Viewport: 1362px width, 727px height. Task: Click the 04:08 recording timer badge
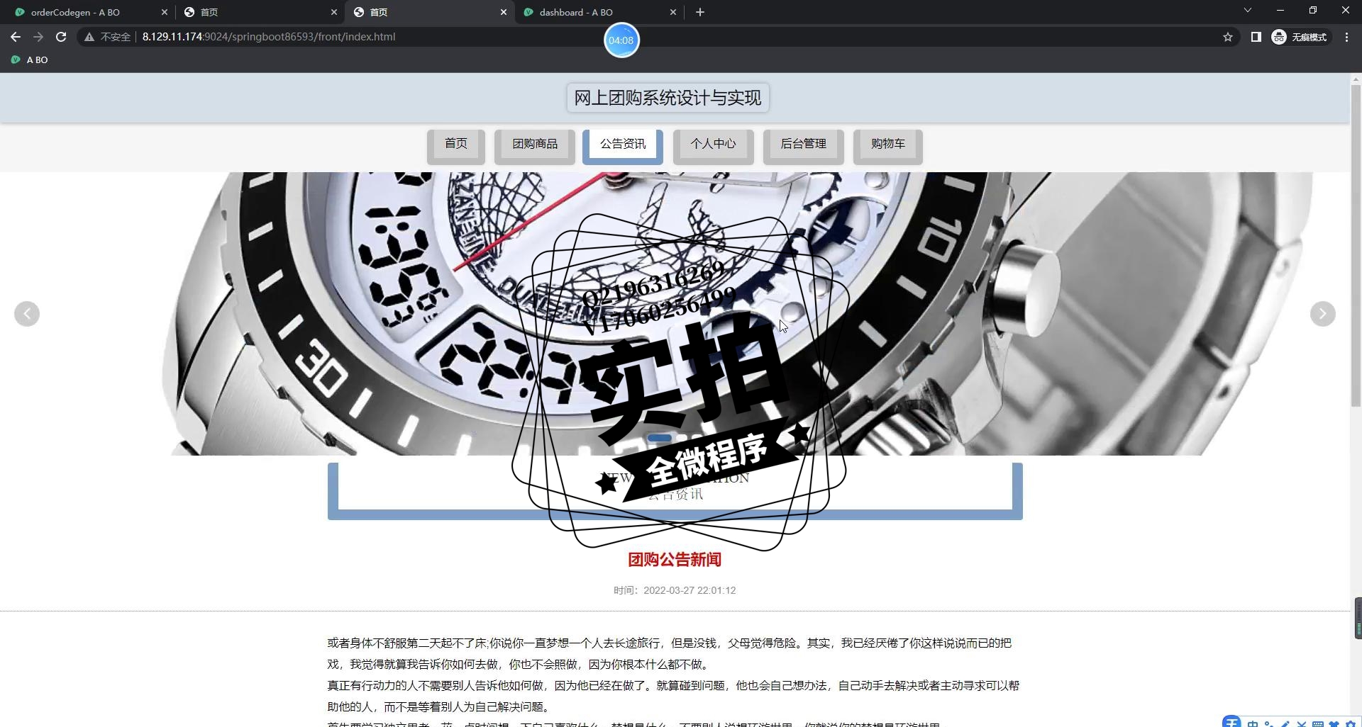coord(621,40)
